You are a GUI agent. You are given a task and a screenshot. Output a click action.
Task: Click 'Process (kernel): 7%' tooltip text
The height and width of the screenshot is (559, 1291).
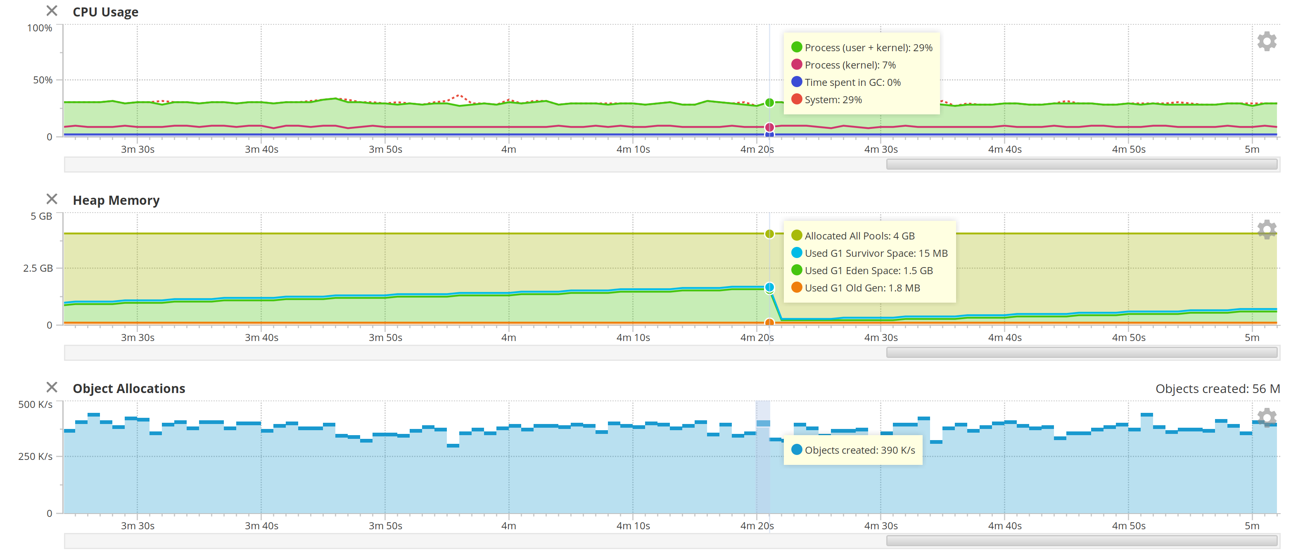point(850,65)
